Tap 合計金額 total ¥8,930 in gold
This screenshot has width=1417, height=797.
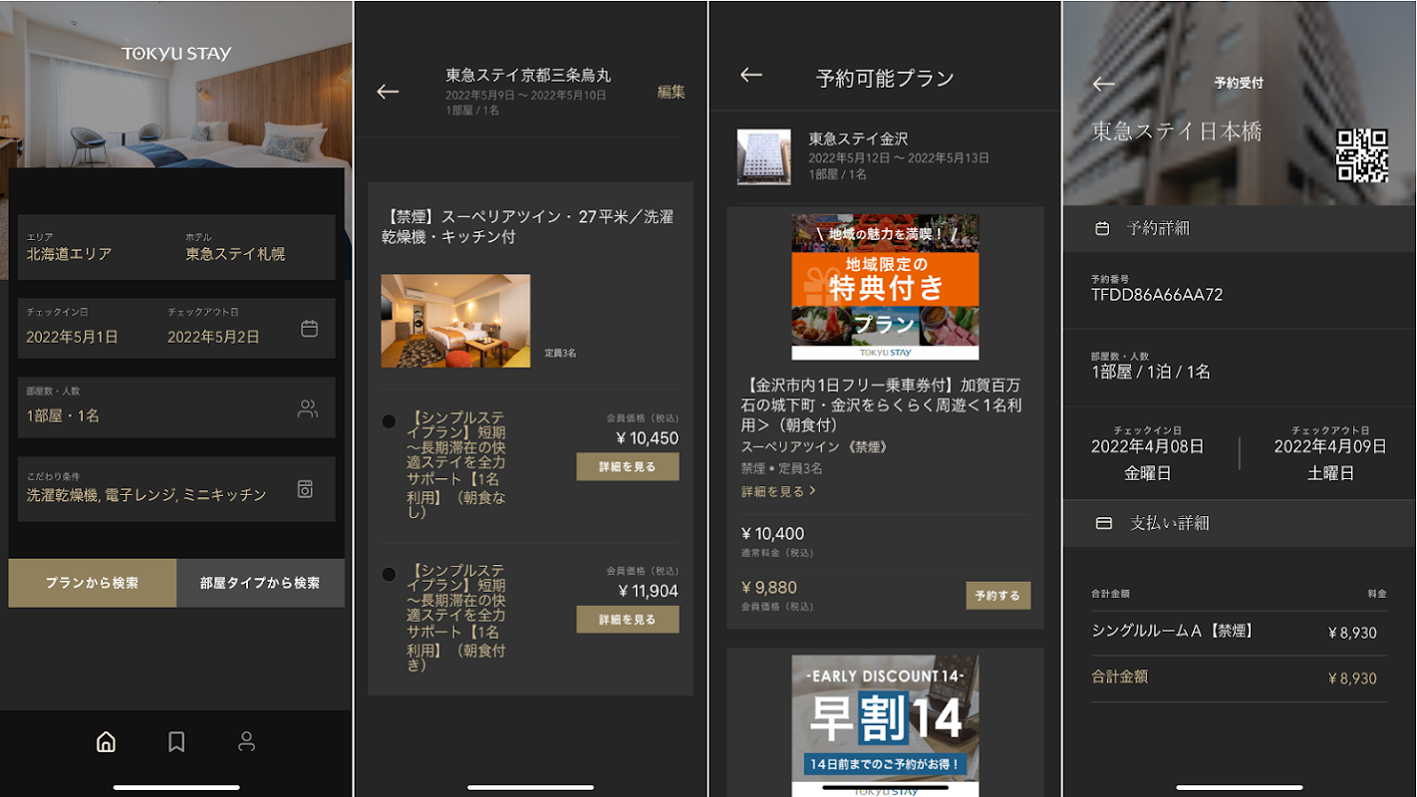pos(1352,678)
